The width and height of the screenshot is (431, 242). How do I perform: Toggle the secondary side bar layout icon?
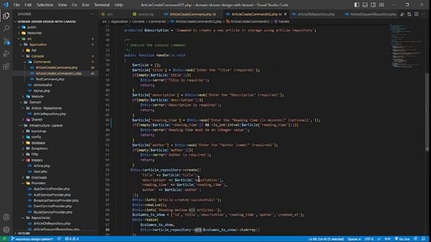(373, 5)
